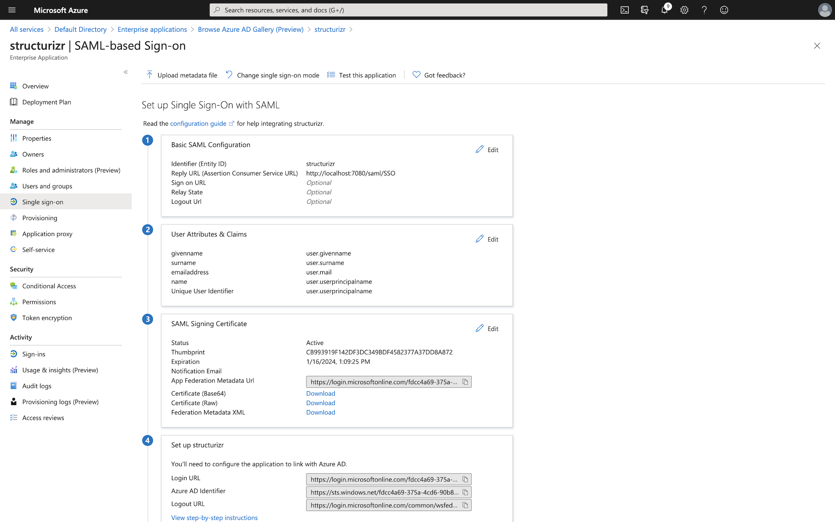Open the Azure portal hamburger menu
This screenshot has height=522, width=835.
12,10
